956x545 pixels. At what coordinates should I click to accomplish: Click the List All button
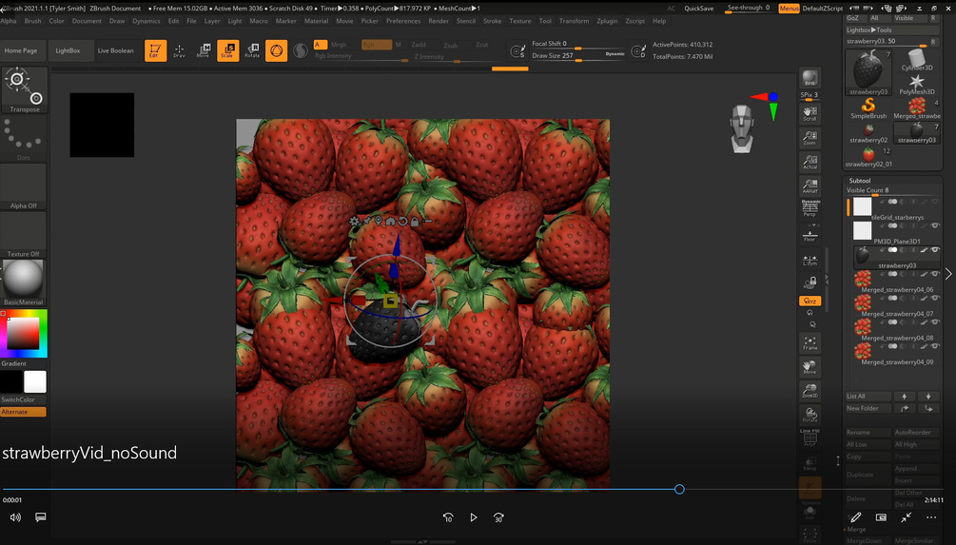pyautogui.click(x=868, y=397)
